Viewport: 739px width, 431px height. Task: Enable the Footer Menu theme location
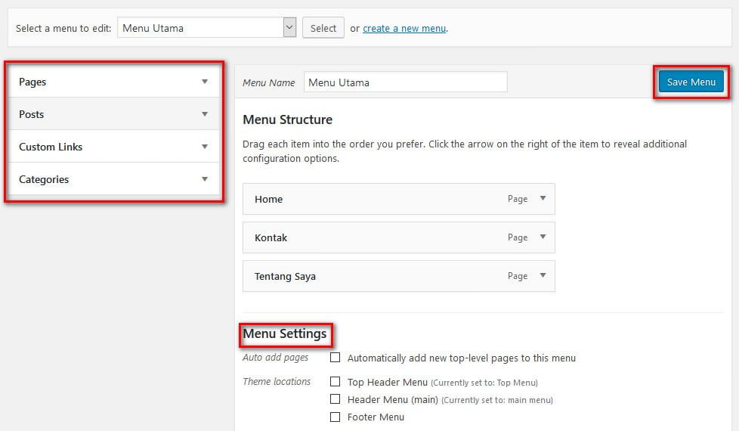point(335,417)
